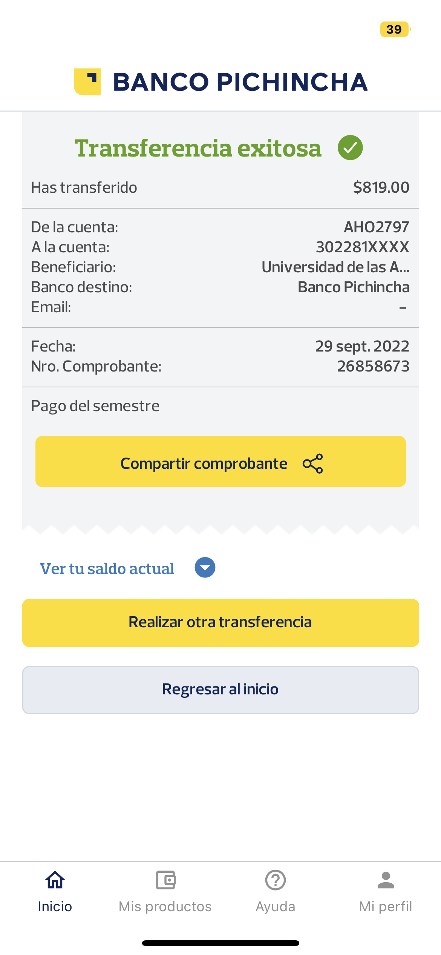
Task: Open the Ayuda tab label
Action: tap(276, 906)
